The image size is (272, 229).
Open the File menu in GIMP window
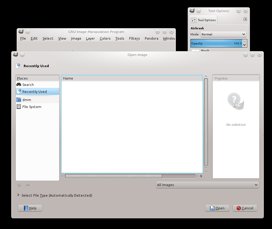(23, 38)
